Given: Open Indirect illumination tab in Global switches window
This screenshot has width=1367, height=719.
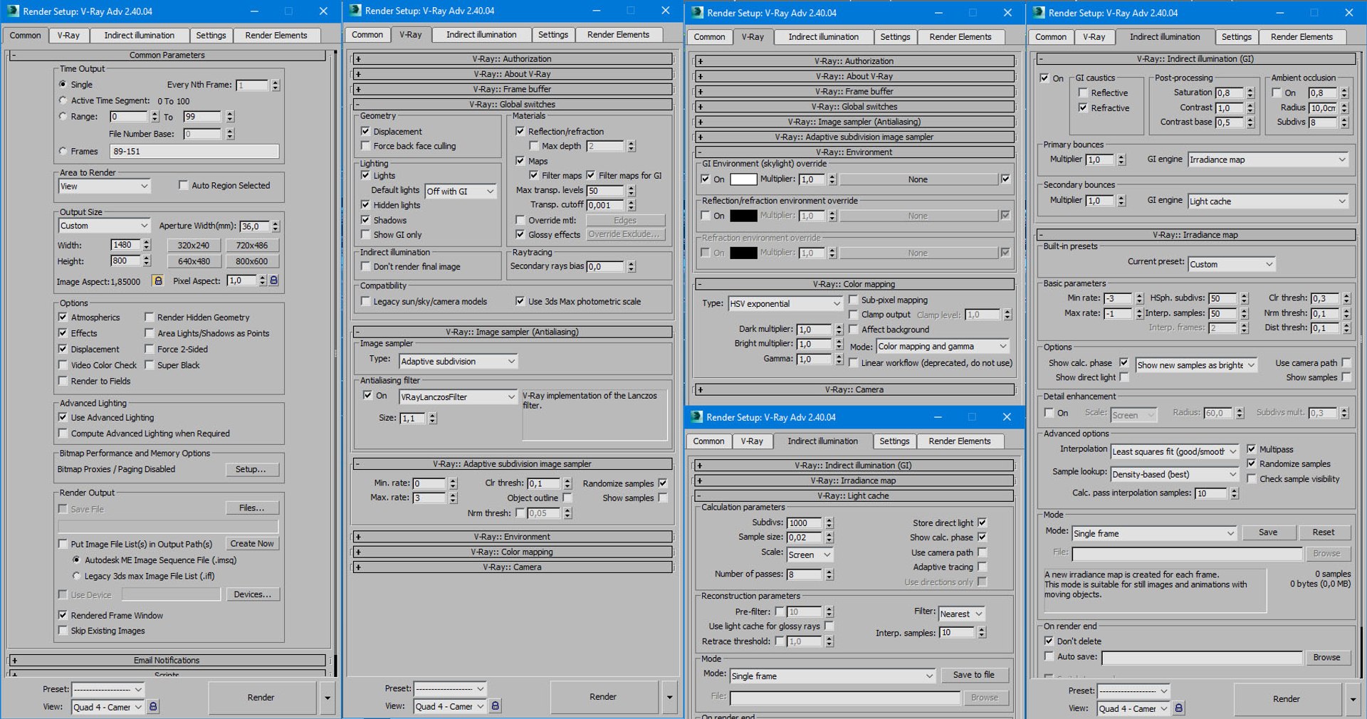Looking at the screenshot, I should 481,35.
